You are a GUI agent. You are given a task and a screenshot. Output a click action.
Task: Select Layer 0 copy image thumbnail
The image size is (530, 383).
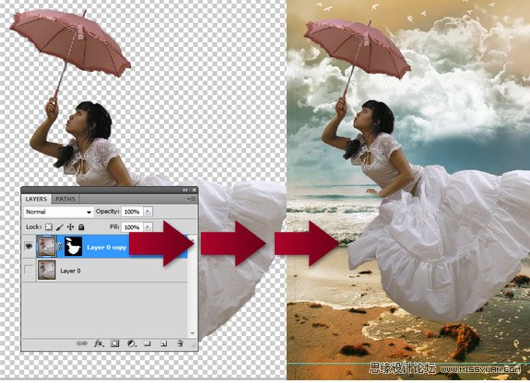point(46,246)
